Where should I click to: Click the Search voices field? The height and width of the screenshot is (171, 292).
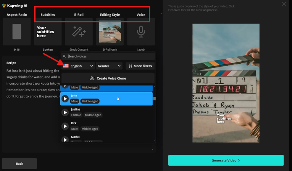108,56
